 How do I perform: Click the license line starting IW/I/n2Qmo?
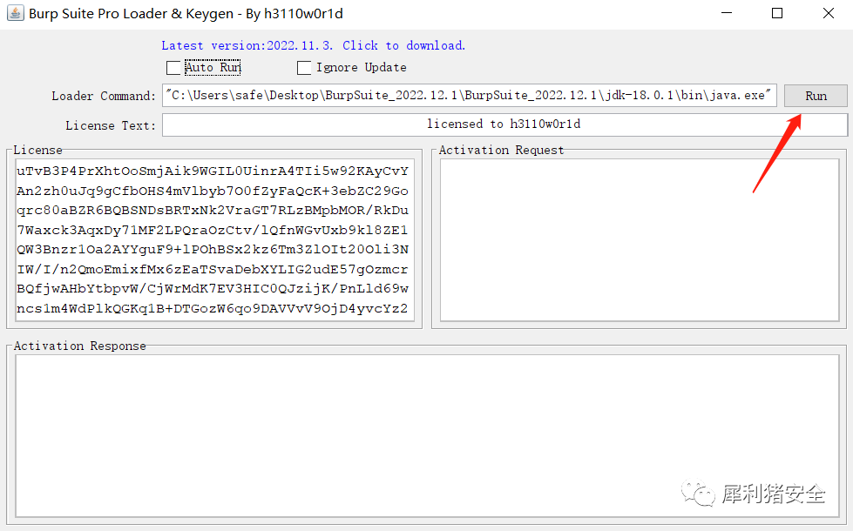(x=213, y=270)
